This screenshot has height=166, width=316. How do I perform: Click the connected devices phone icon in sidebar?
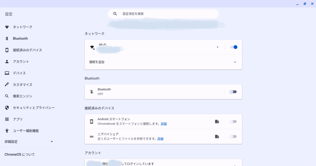coord(7,50)
